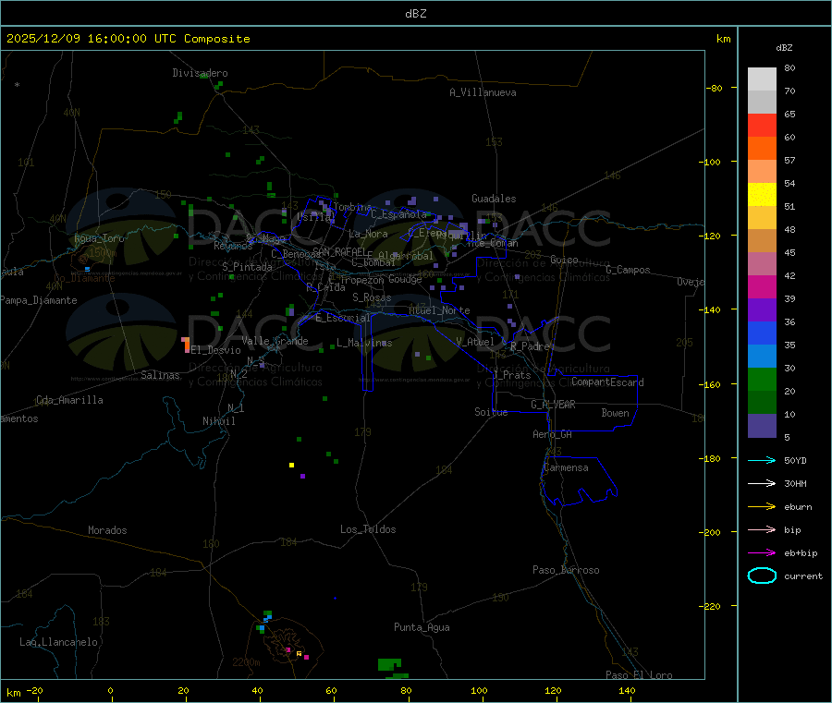Click the 'Aero_GA' map label
This screenshot has width=832, height=703.
553,434
